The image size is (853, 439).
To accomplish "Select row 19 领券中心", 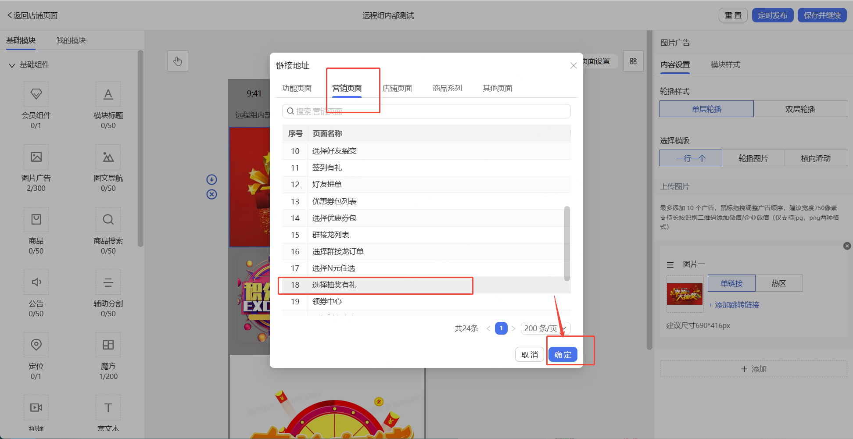I will point(426,302).
